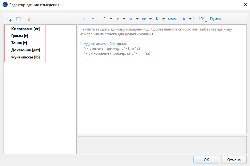The height and width of the screenshot is (166, 250).
Task: Open the dropdown arrow next to кг
Action: 150,19
